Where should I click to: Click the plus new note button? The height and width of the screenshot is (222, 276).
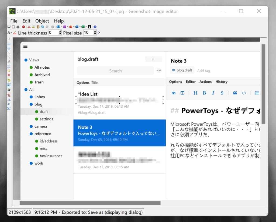[153, 59]
